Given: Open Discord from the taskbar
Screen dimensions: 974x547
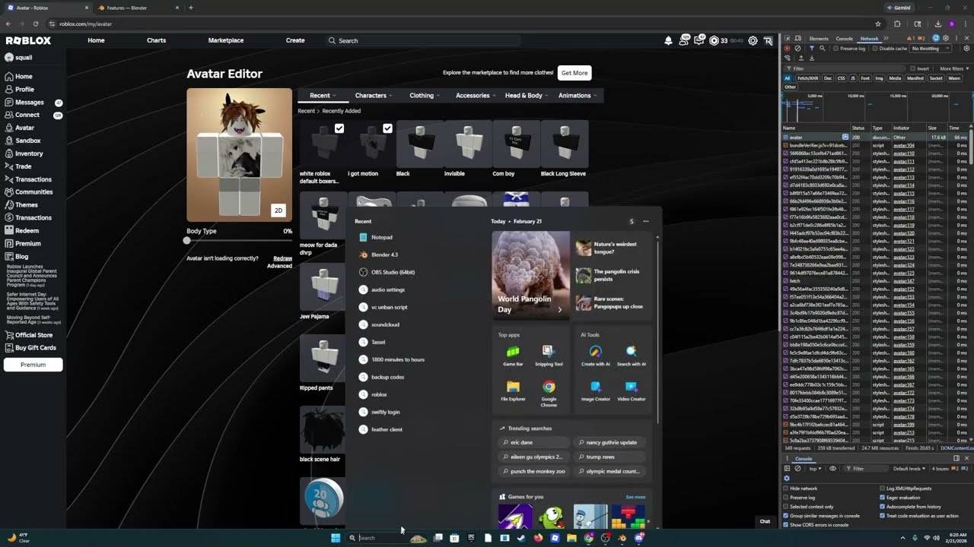Looking at the screenshot, I should click(x=639, y=538).
